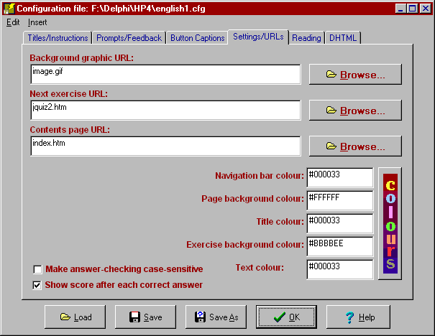The height and width of the screenshot is (336, 435).
Task: Open Help with the question mark button
Action: (x=357, y=317)
